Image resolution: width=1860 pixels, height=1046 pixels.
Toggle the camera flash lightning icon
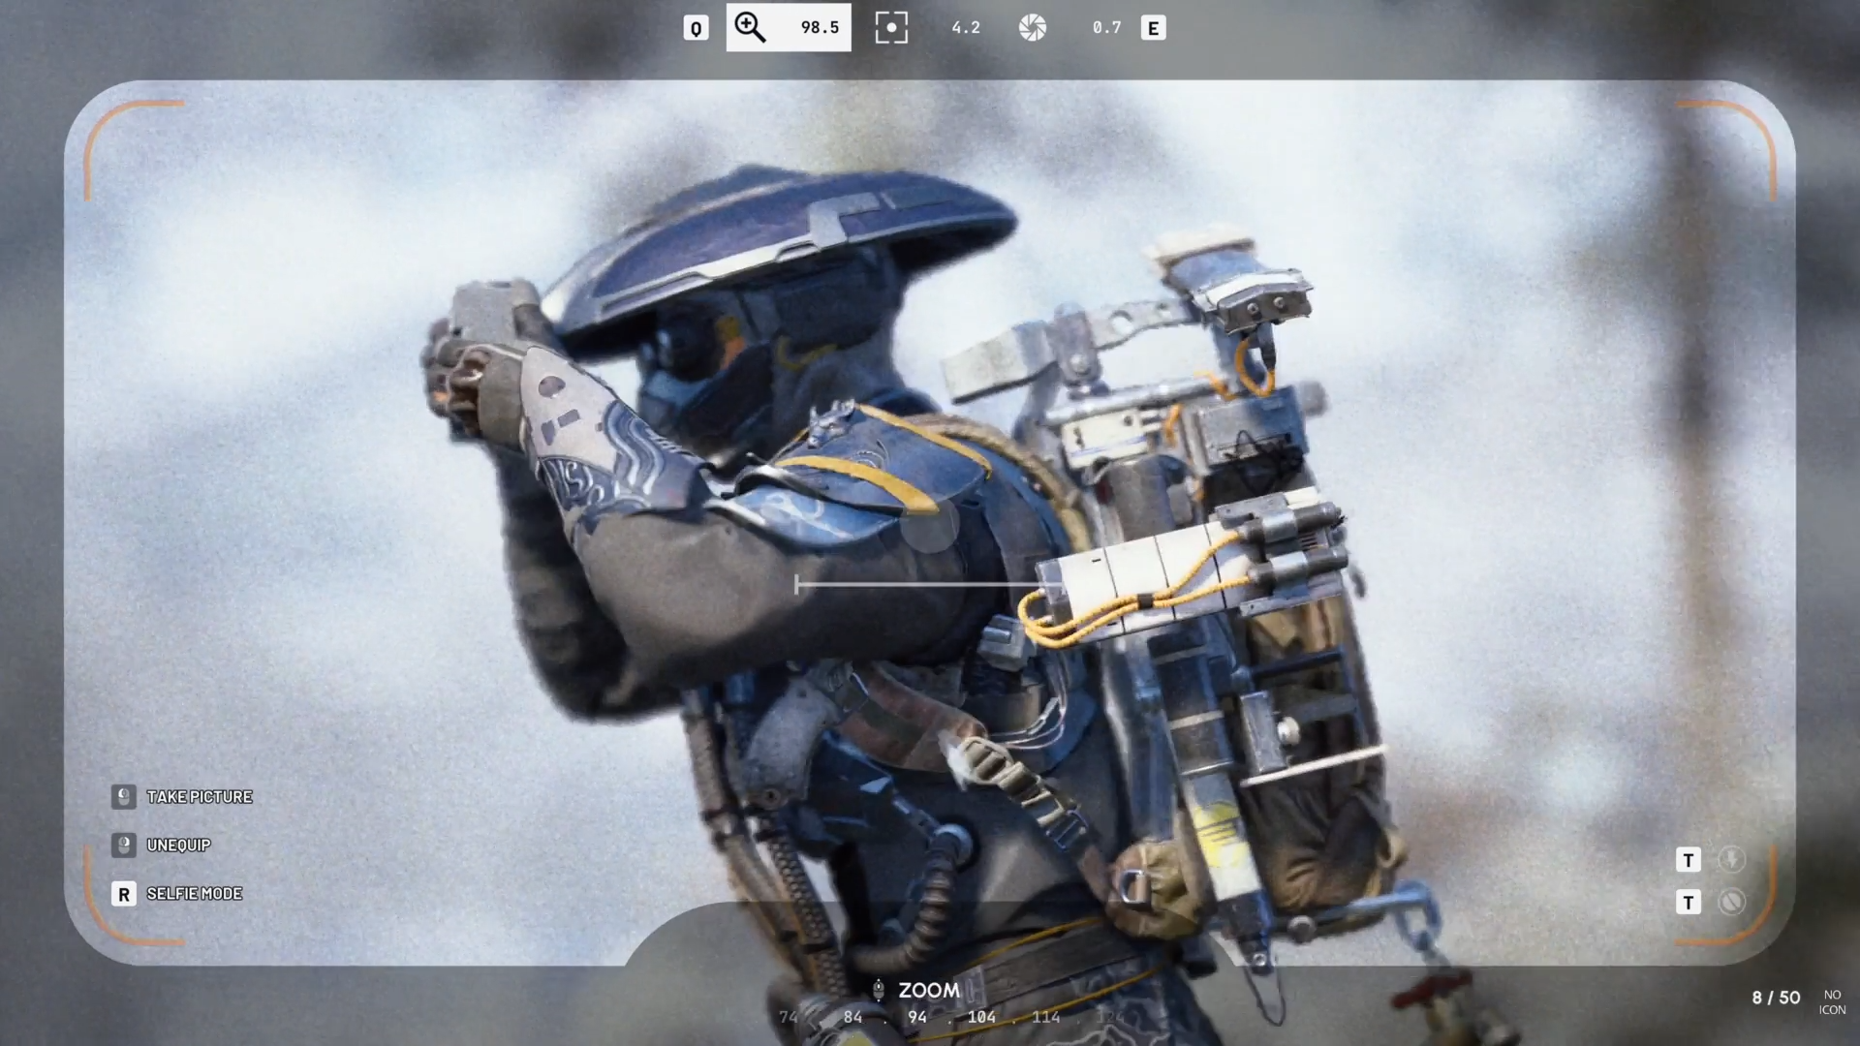tap(1731, 859)
